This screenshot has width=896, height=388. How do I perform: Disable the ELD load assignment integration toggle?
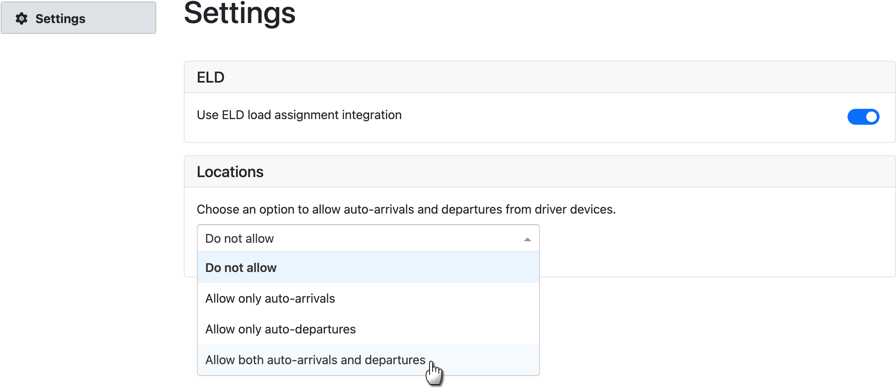(864, 116)
